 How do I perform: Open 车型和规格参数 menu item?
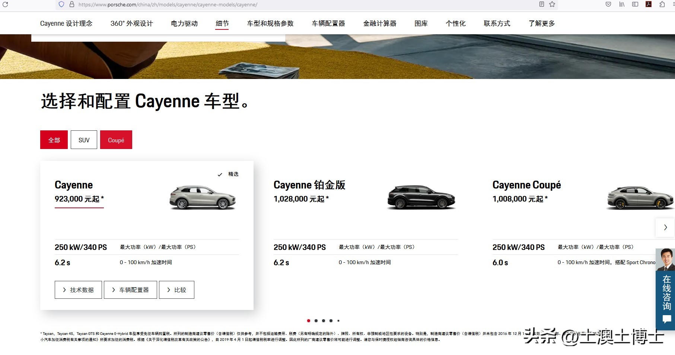269,23
